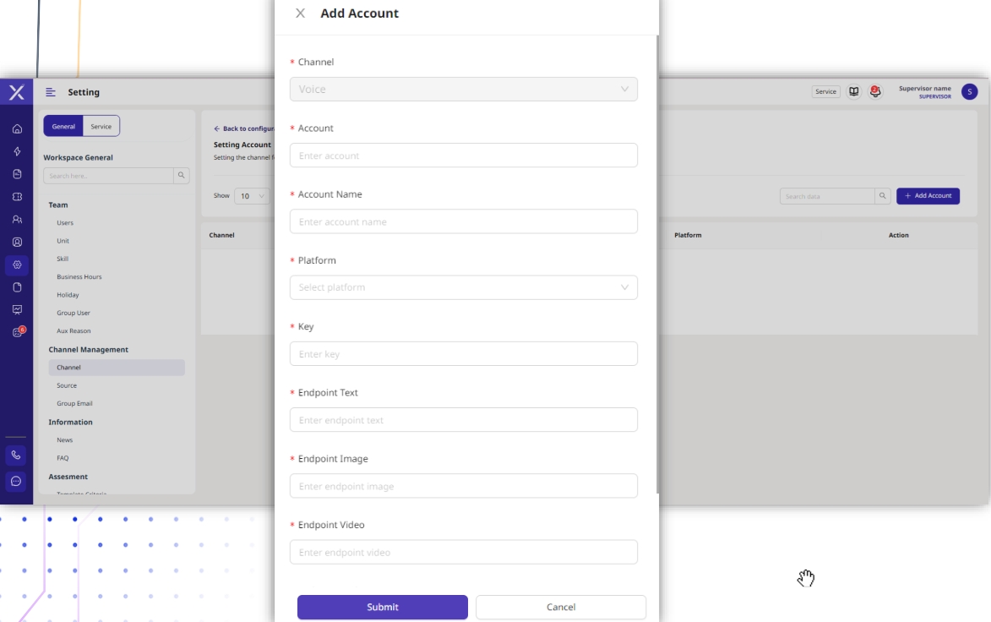The image size is (991, 622).
Task: Click the lightning bolt sidebar icon
Action: pyautogui.click(x=17, y=151)
